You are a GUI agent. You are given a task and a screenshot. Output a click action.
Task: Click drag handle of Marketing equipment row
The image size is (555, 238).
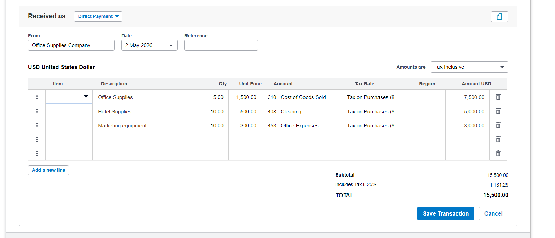[37, 125]
